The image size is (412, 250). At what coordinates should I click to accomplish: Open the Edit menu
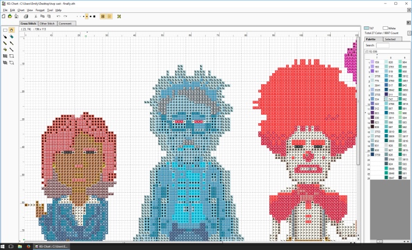coord(12,10)
